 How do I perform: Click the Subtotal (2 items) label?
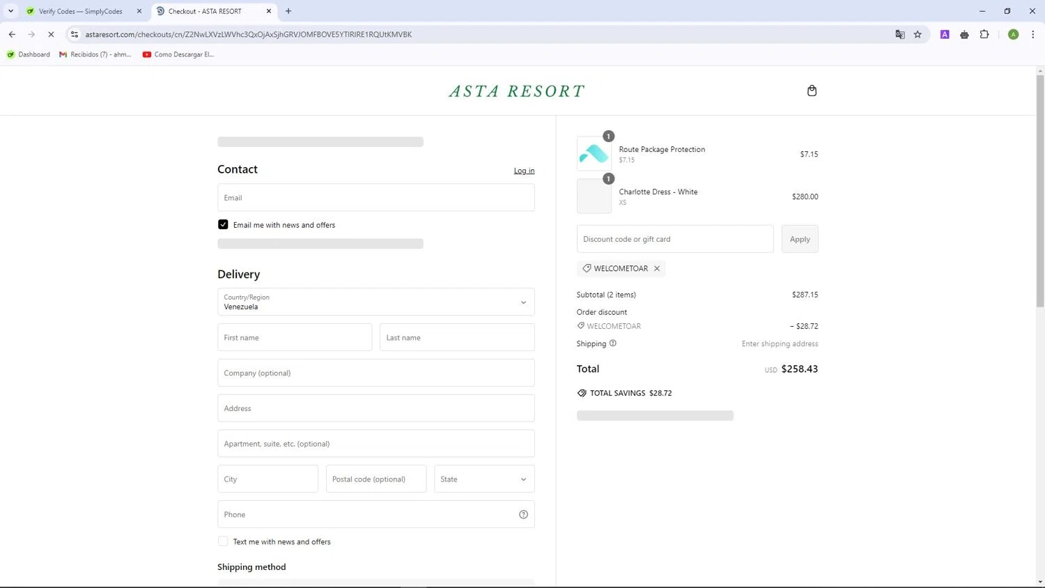coord(606,295)
